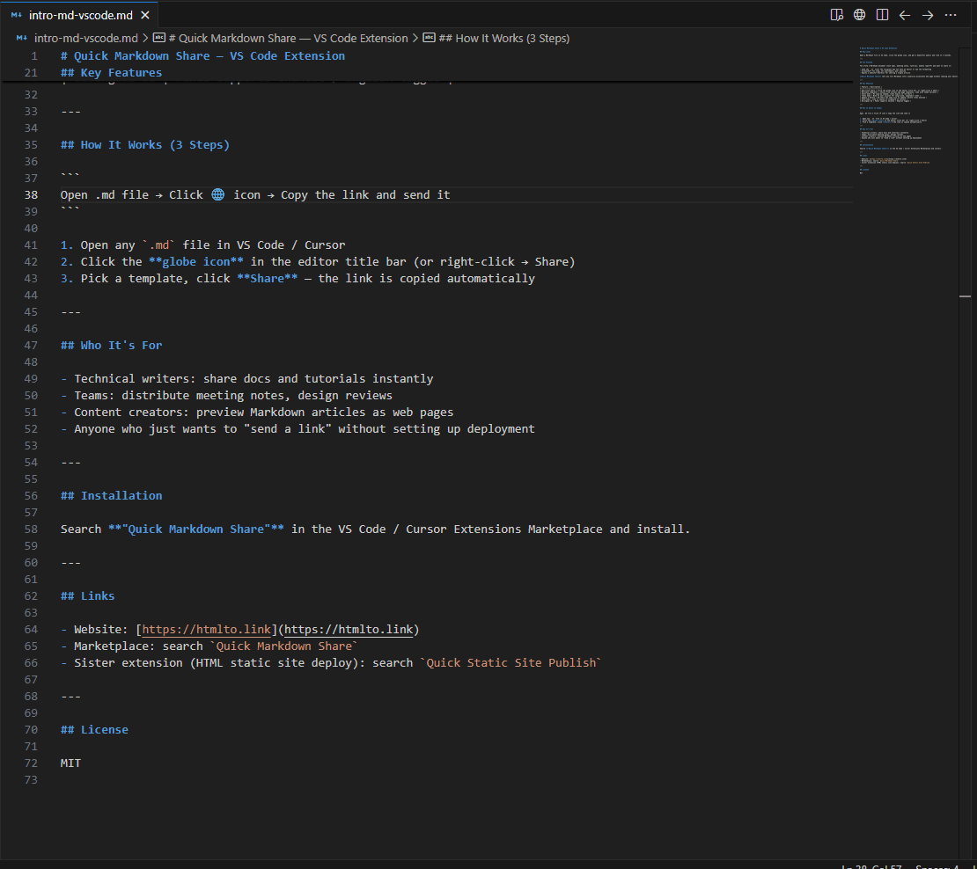Jump to sticky heading '## Key Features'
This screenshot has width=977, height=869.
pos(111,73)
